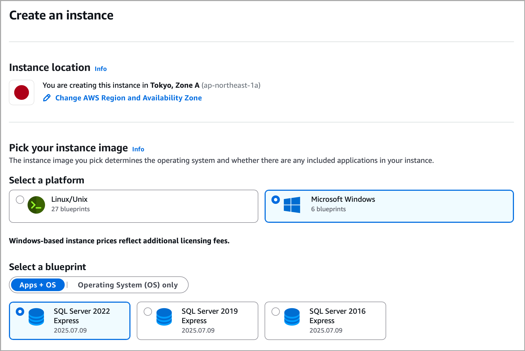Click the SQL Server 2019 database icon

pos(164,317)
